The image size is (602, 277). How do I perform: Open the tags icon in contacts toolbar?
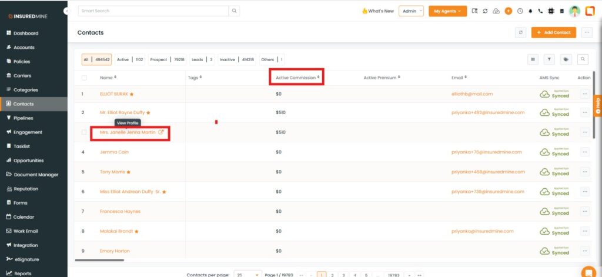click(566, 59)
